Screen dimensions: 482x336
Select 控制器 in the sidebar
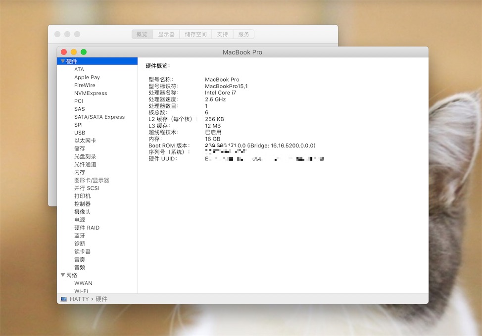point(82,204)
